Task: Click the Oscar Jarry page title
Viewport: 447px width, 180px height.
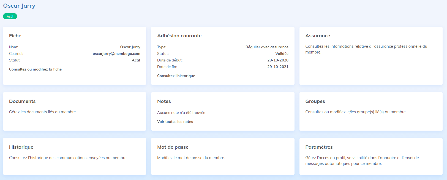Action: [19, 6]
